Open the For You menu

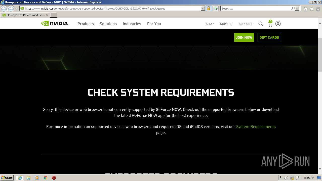click(x=154, y=24)
